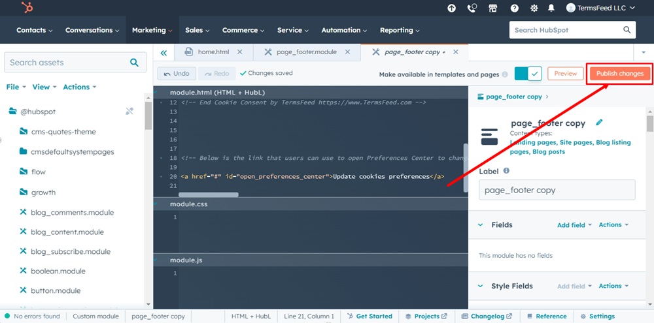The image size is (654, 323).
Task: Open the Commerce menu
Action: 243,30
